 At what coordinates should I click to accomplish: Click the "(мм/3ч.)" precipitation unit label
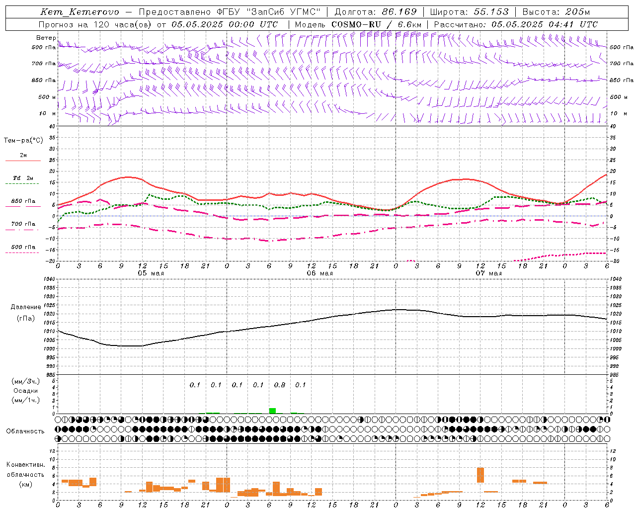25,381
